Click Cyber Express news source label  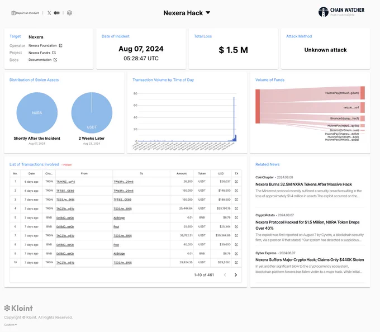pos(266,253)
